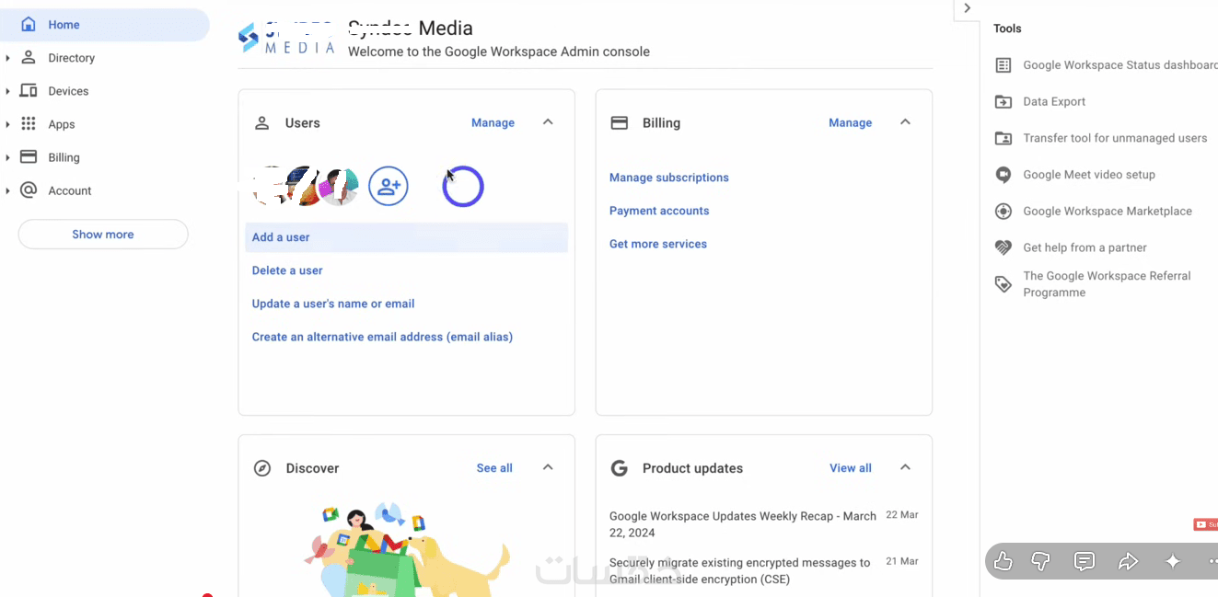Image resolution: width=1218 pixels, height=597 pixels.
Task: Click the Data Export folder icon
Action: 1003,102
